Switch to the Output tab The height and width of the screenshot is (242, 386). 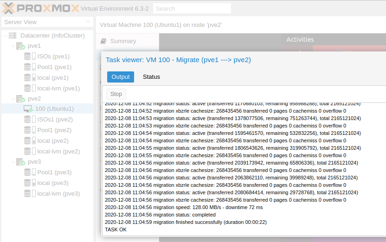(x=121, y=77)
